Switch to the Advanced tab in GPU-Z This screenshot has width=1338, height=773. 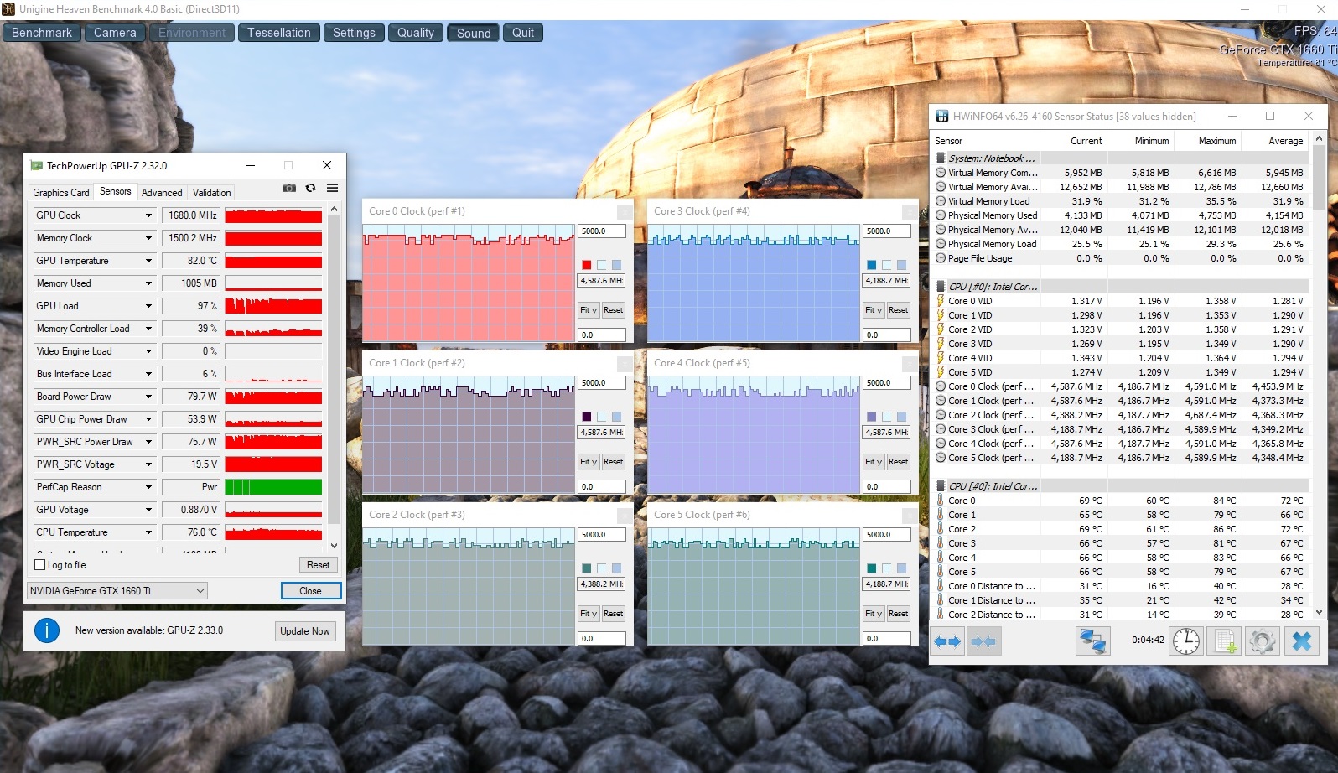click(162, 193)
